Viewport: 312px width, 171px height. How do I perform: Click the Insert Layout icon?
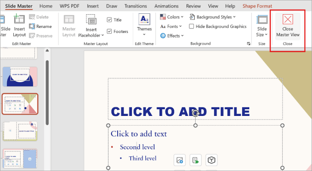pos(19,19)
